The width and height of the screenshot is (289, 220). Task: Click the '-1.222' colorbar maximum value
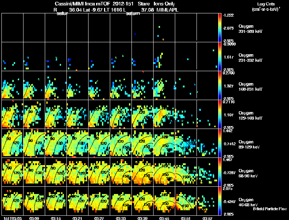point(228,15)
